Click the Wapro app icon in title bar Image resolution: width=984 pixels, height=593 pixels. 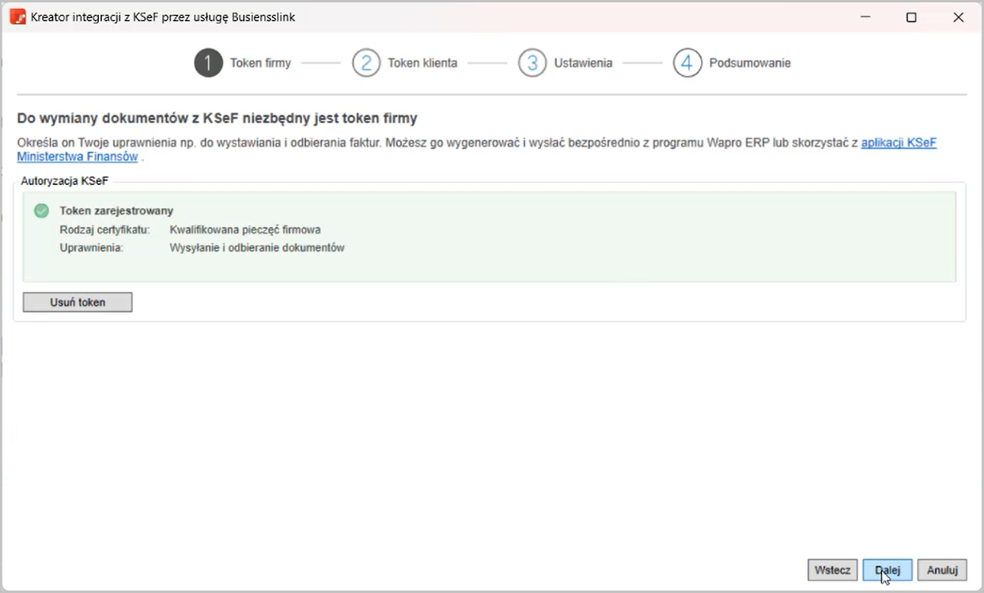17,17
